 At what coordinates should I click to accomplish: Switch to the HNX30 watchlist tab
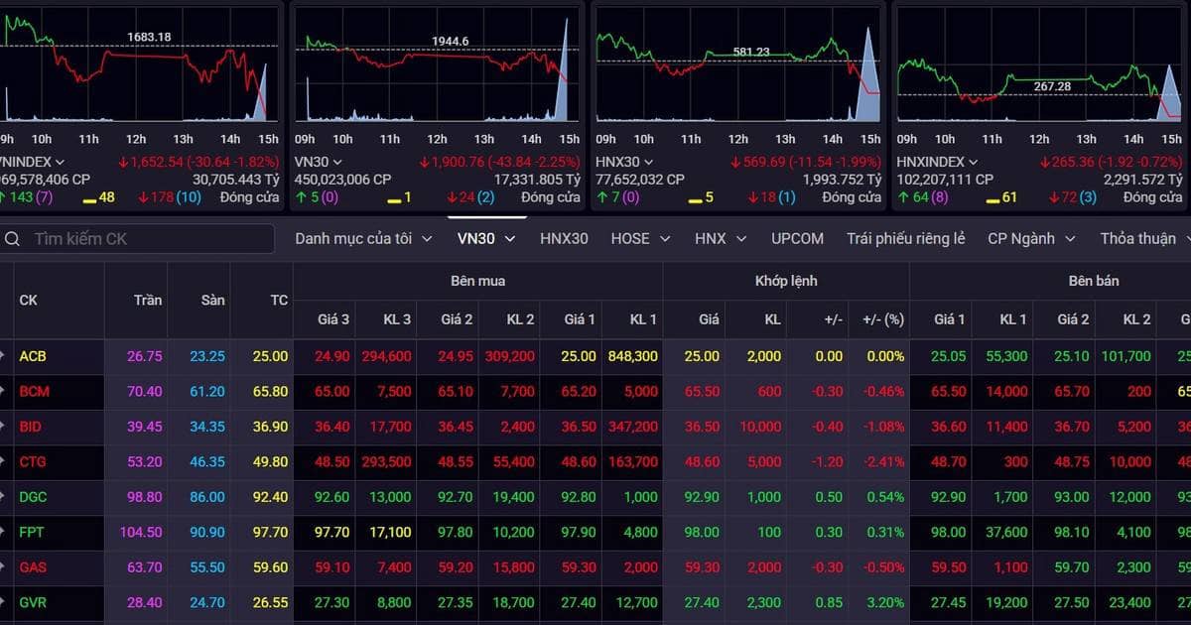pyautogui.click(x=564, y=238)
